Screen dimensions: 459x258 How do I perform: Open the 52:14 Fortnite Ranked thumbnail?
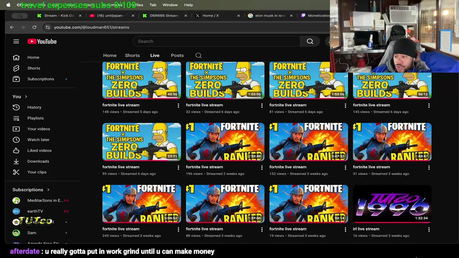coord(309,204)
